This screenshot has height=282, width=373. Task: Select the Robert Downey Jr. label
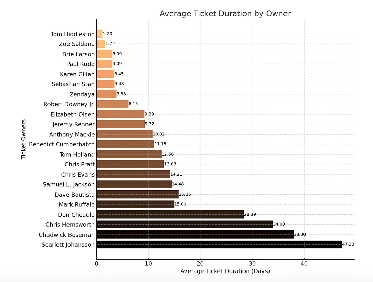coord(69,104)
